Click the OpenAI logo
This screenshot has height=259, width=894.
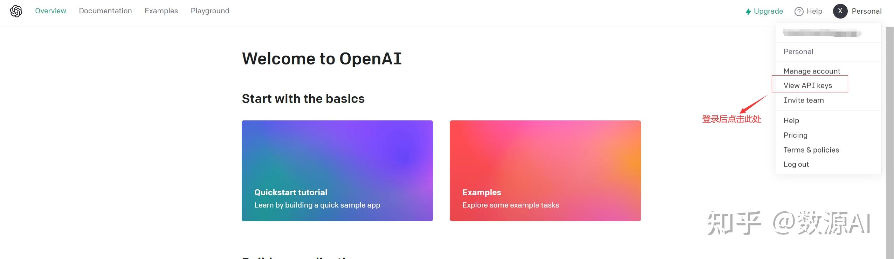tap(16, 11)
